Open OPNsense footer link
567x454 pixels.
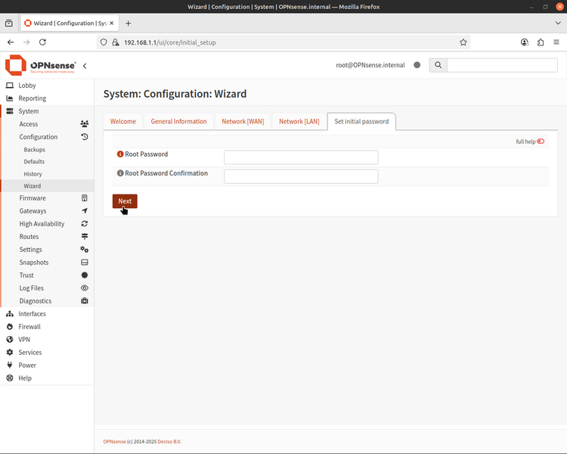coord(114,442)
